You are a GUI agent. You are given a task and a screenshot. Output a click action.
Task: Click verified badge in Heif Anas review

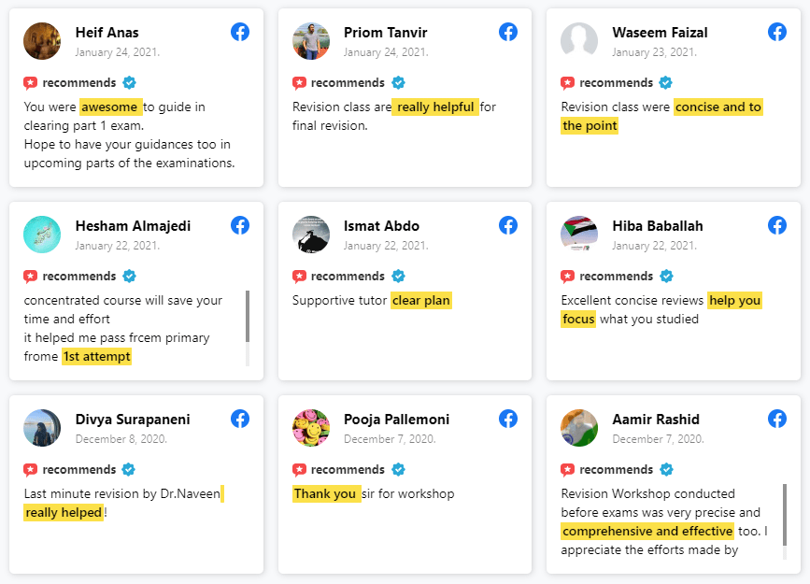129,82
